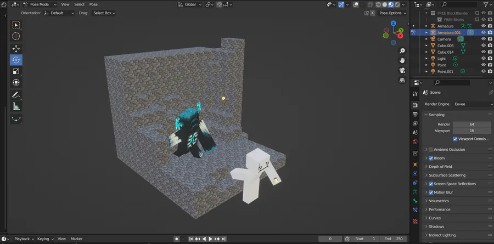This screenshot has width=494, height=244.
Task: Open the Pose menu
Action: (x=93, y=4)
